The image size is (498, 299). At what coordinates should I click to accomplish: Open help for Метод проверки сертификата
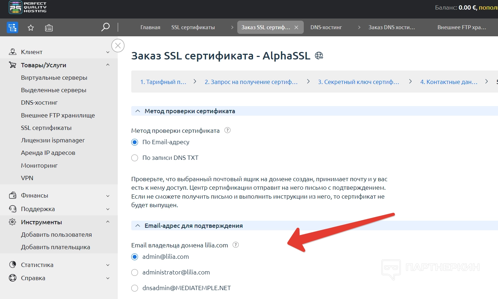pyautogui.click(x=228, y=130)
